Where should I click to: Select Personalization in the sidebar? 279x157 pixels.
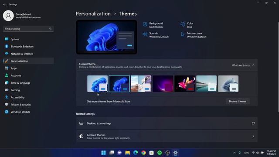(28, 61)
